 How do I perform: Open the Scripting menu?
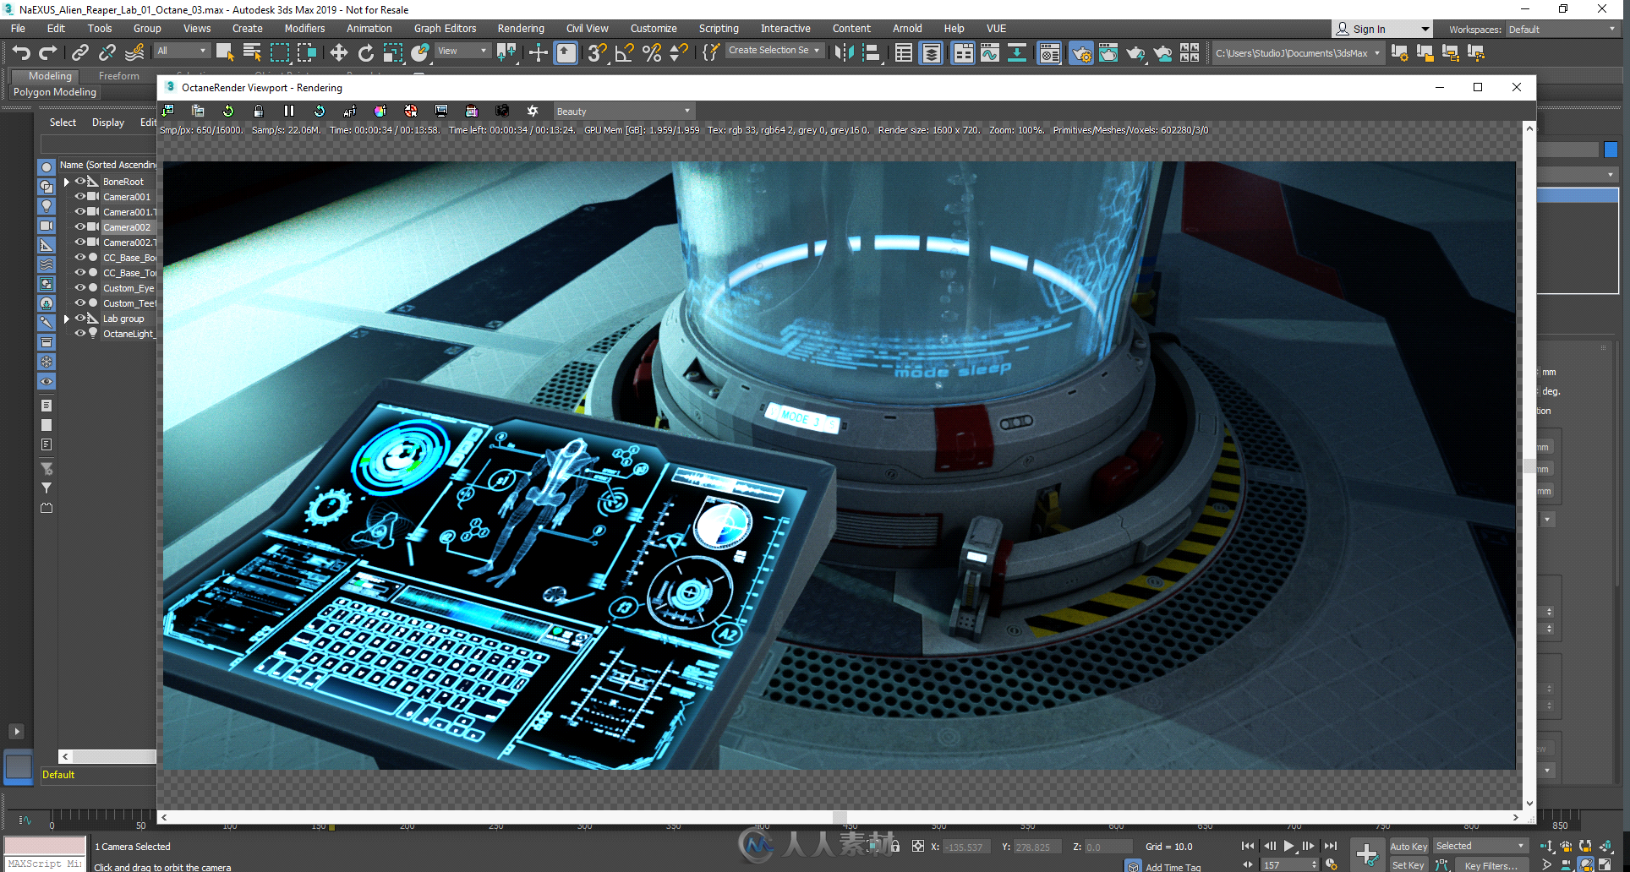point(719,29)
